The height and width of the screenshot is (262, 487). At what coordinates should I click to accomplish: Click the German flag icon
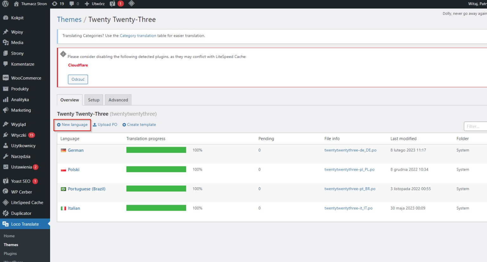[63, 150]
